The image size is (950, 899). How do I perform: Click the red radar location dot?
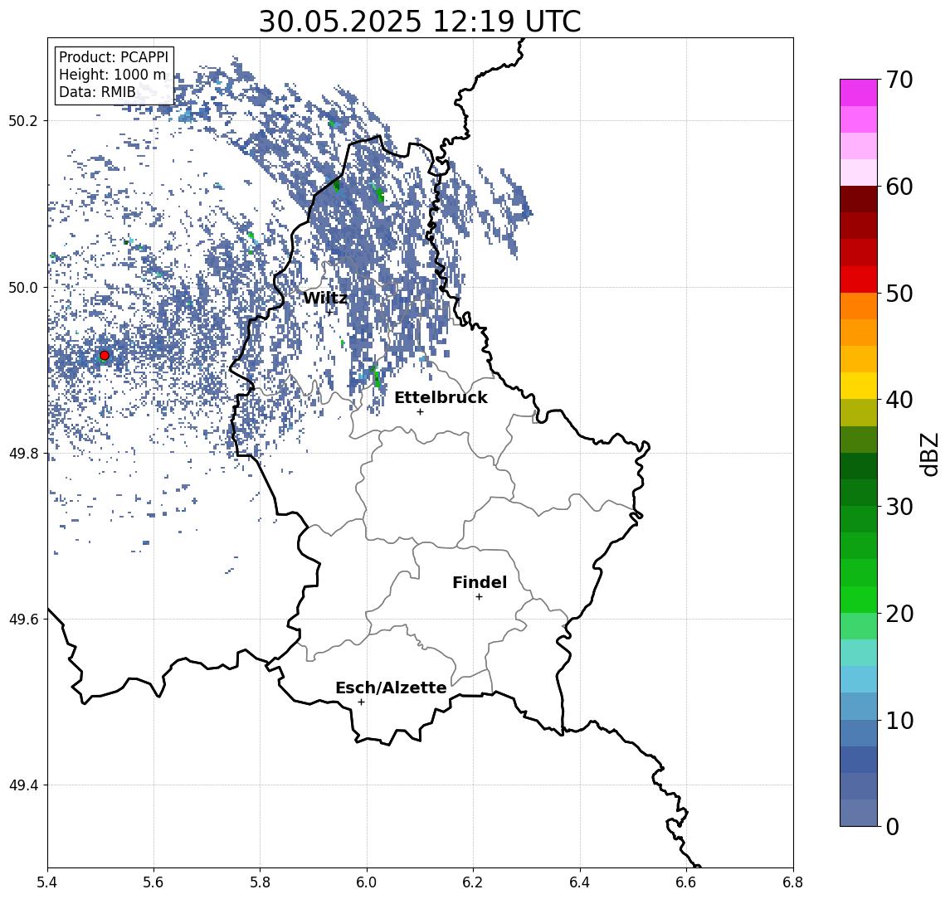(105, 356)
